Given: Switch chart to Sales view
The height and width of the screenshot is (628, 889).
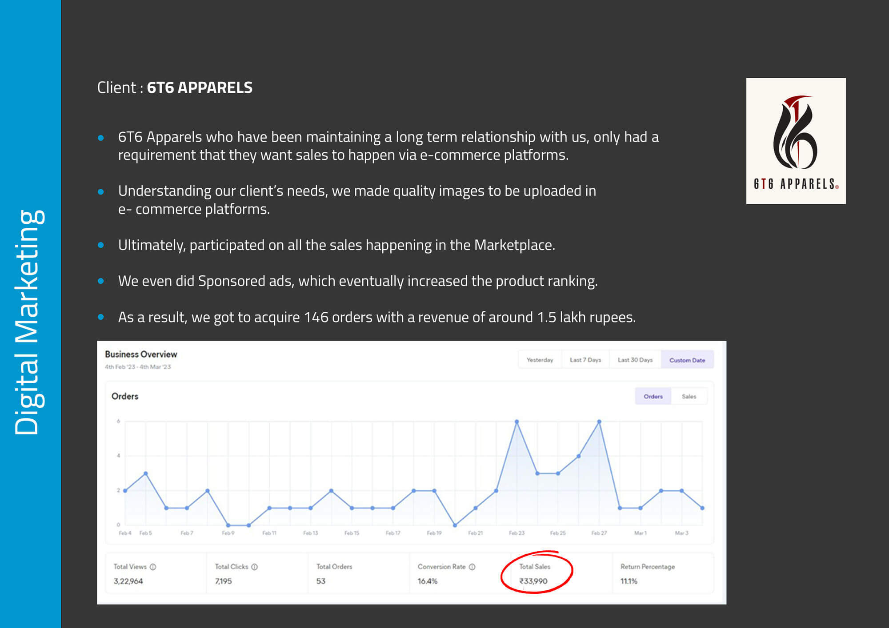Looking at the screenshot, I should click(689, 396).
